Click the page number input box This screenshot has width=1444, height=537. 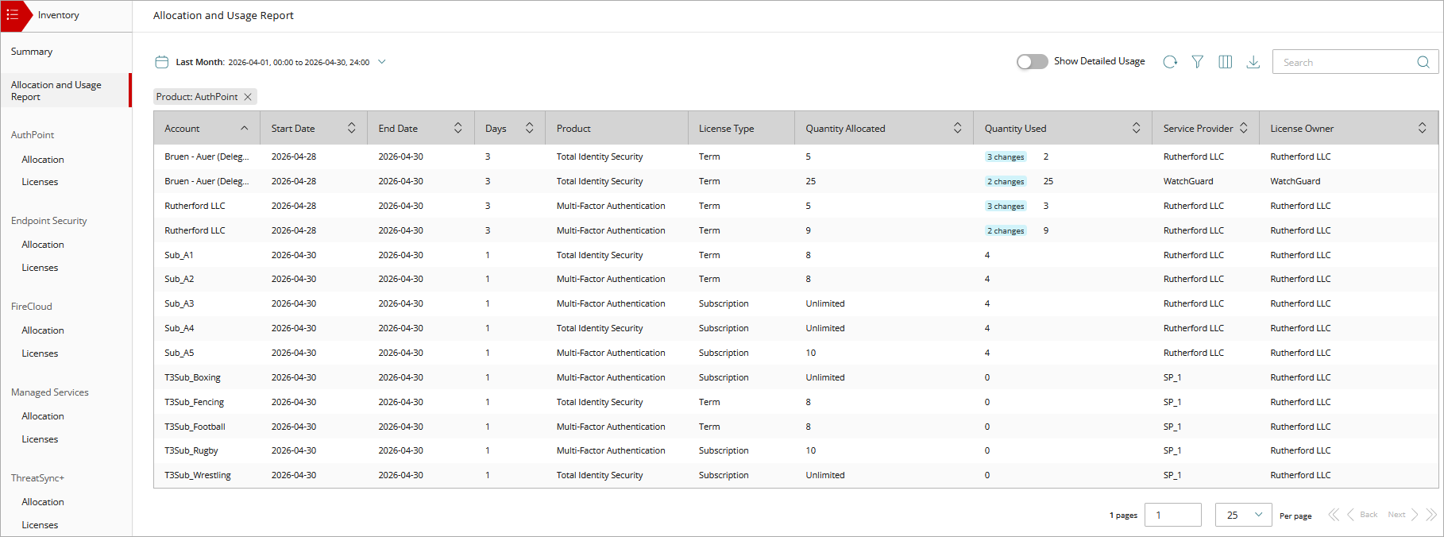[x=1173, y=515]
